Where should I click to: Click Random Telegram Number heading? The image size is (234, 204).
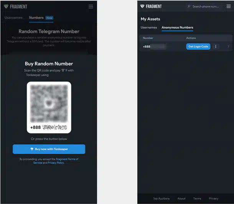pyautogui.click(x=49, y=31)
